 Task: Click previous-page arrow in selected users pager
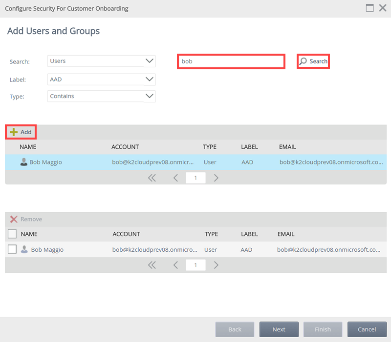[x=175, y=265]
